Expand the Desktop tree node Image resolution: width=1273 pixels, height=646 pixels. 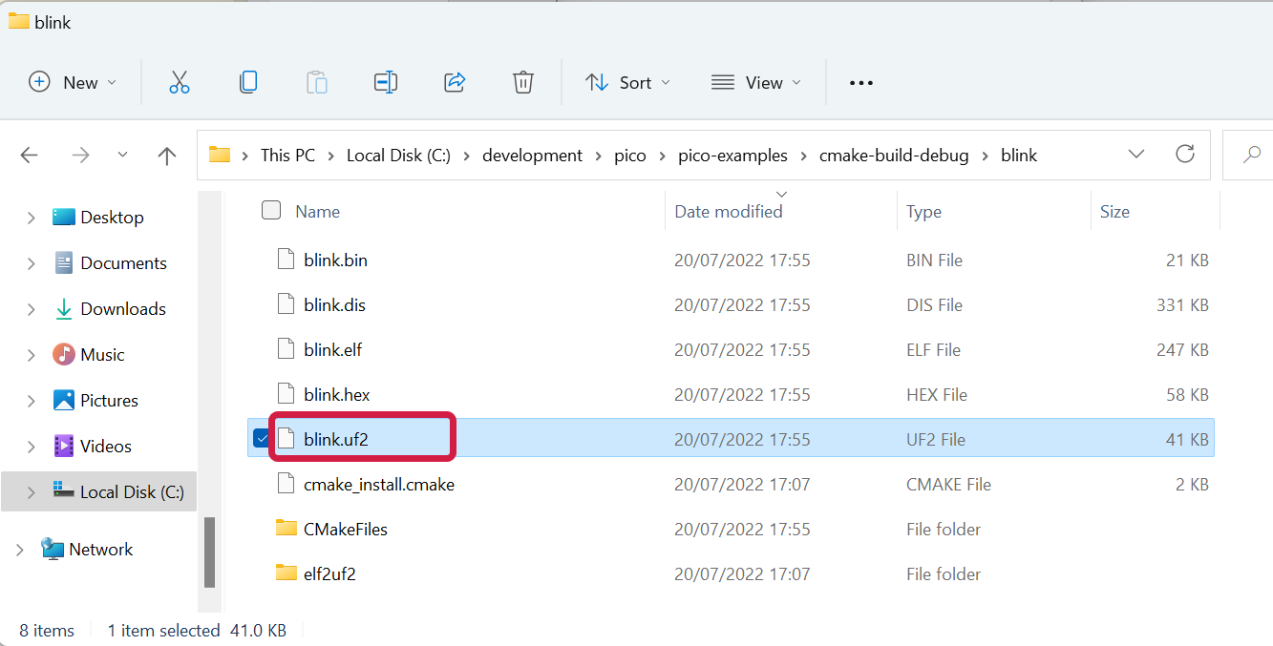pyautogui.click(x=31, y=218)
